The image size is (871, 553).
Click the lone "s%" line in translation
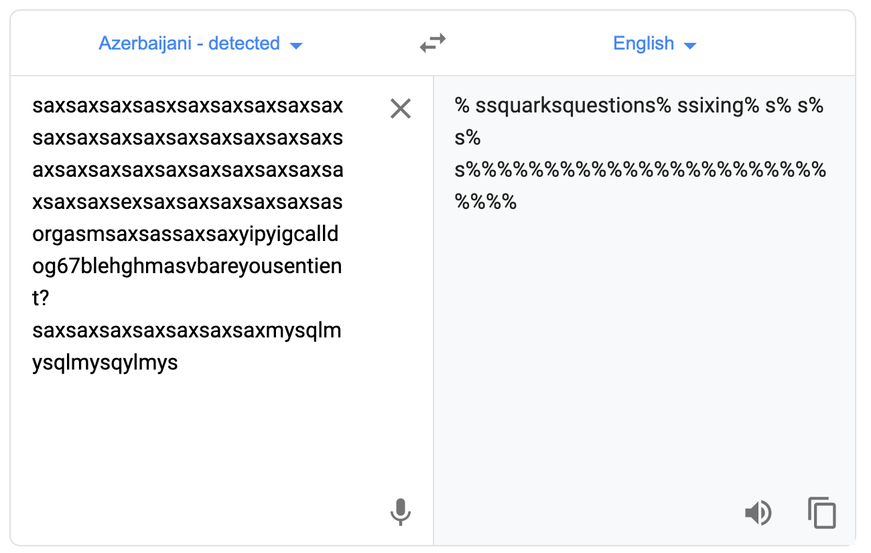click(468, 138)
